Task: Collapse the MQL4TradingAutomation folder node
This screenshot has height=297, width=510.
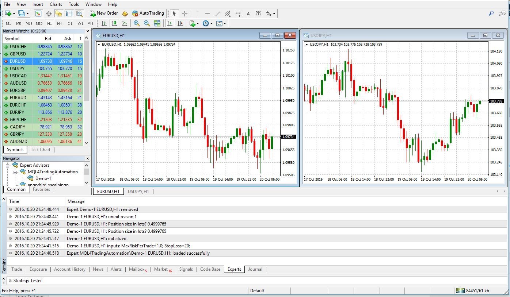Action: [15, 172]
